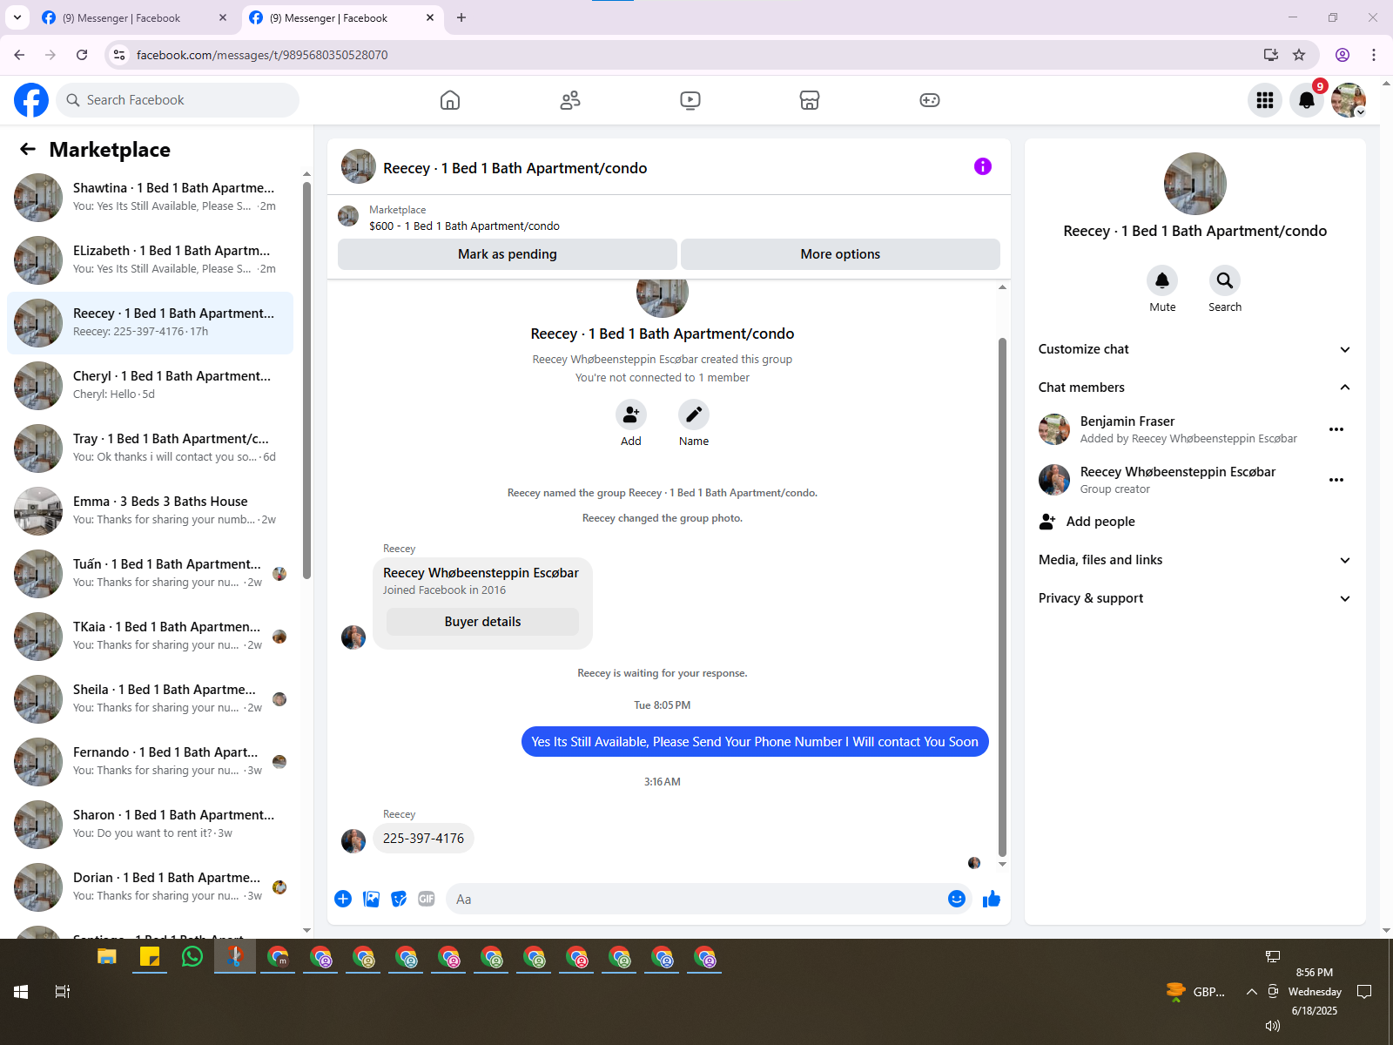Open conversation information purple icon
1393x1045 pixels.
tap(983, 166)
